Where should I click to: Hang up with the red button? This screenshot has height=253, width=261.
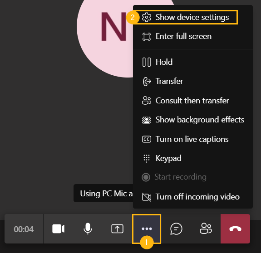[235, 229]
